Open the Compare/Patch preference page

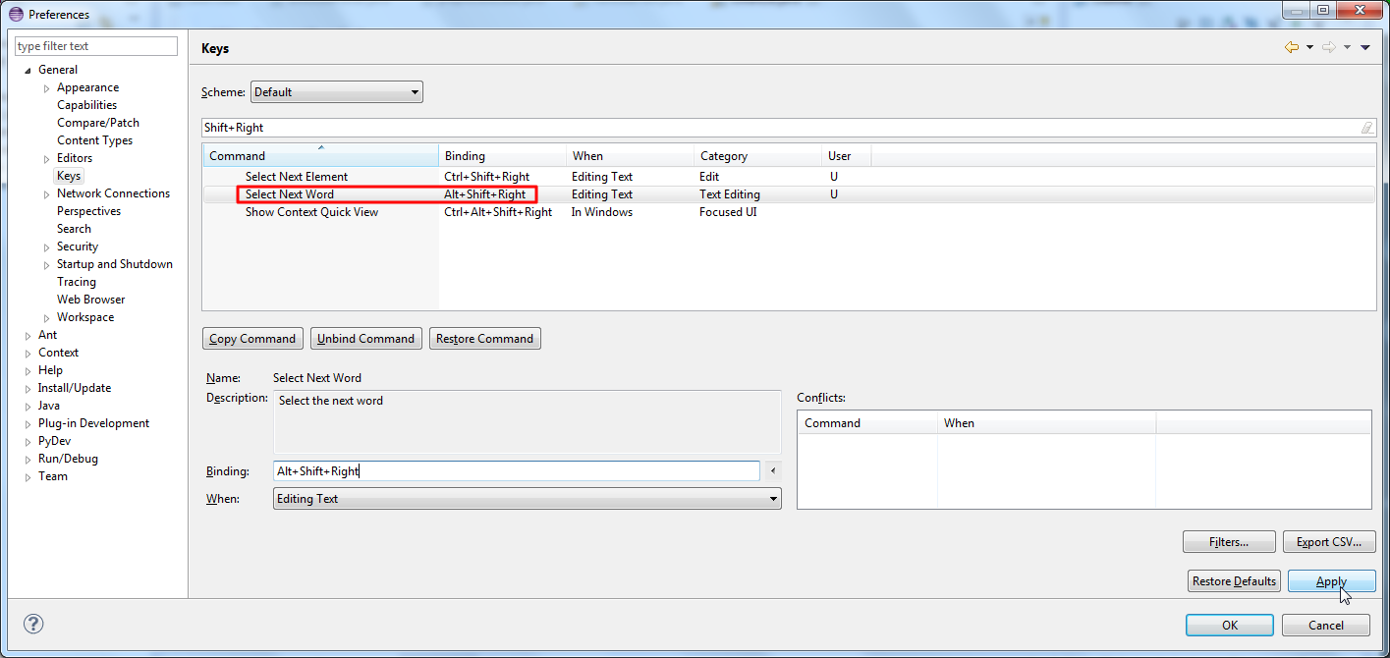pos(98,123)
